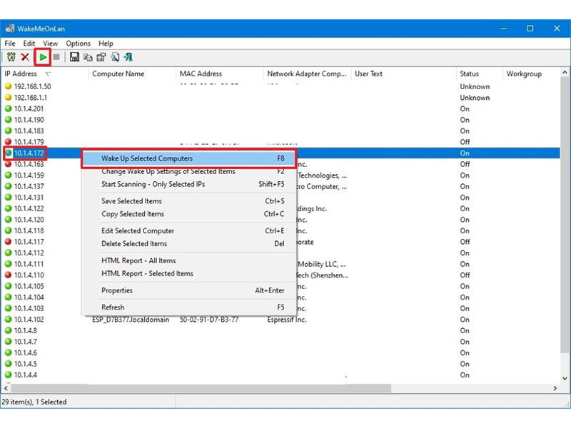Click the Wake Up Selected Computers alarm icon

(x=11, y=57)
